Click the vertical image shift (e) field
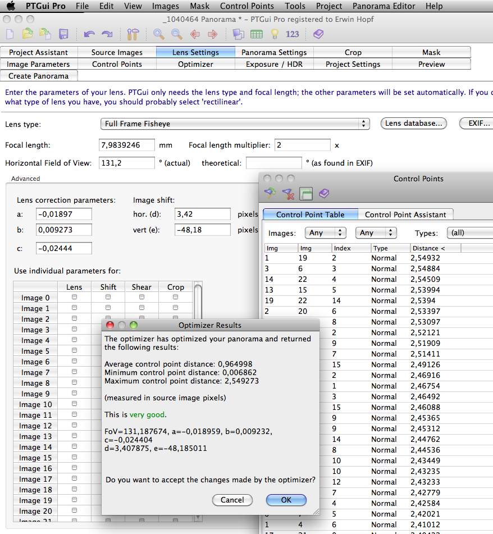 pyautogui.click(x=202, y=230)
